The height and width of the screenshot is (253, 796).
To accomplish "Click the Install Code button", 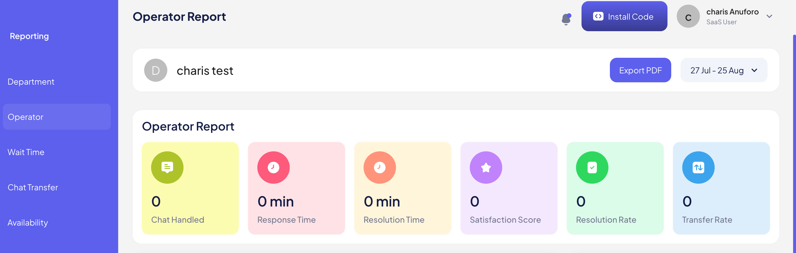I will pyautogui.click(x=624, y=16).
